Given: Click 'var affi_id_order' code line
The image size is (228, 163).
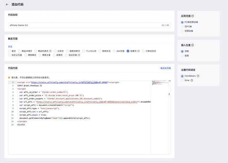Looking at the screenshot, I should point(44,92).
